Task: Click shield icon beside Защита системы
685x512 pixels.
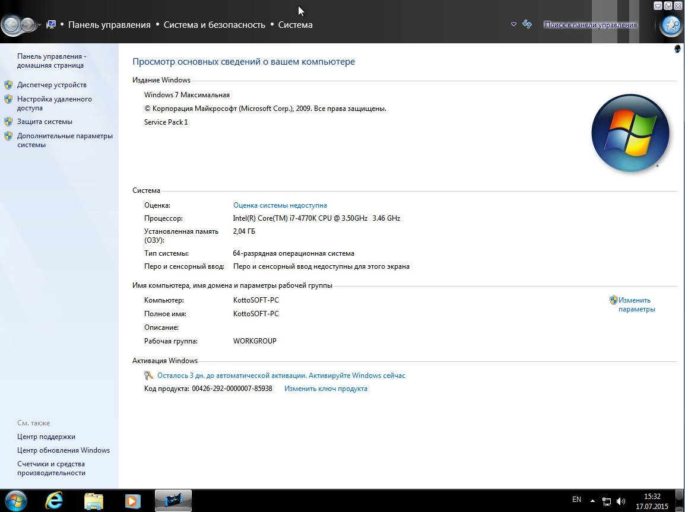Action: (x=8, y=122)
